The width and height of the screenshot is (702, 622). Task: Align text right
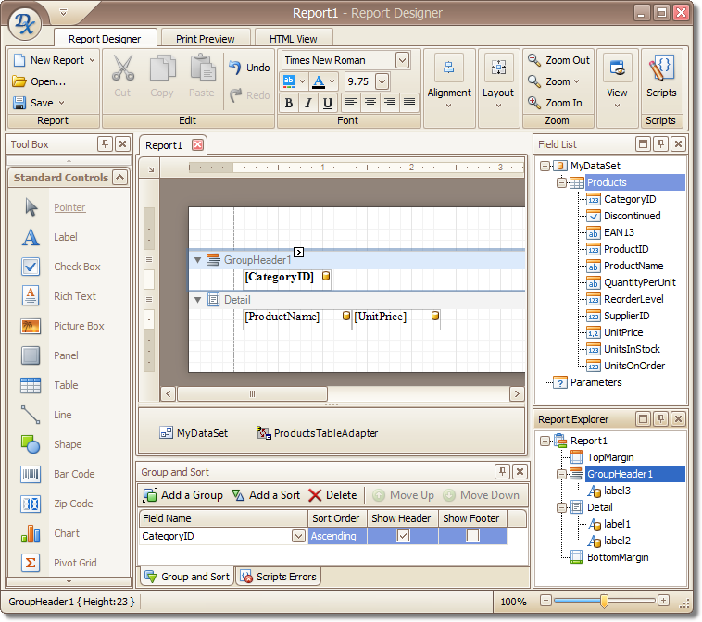(390, 103)
